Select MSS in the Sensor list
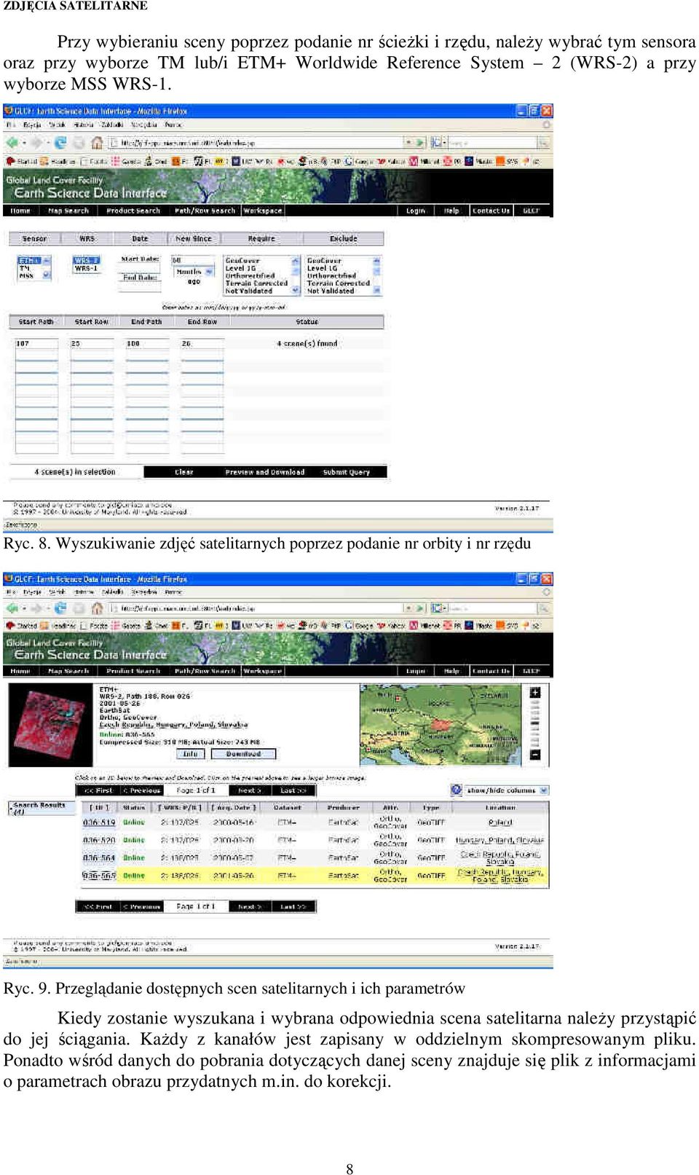Screen dimensions: 699x1175 click(27, 275)
